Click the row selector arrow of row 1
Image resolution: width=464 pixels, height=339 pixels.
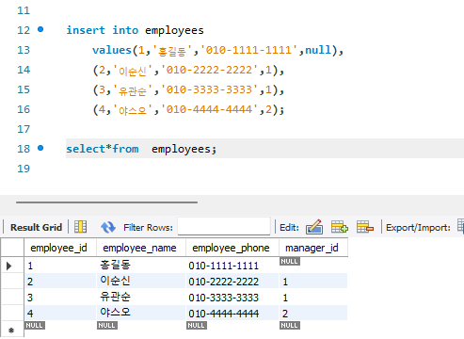click(9, 266)
